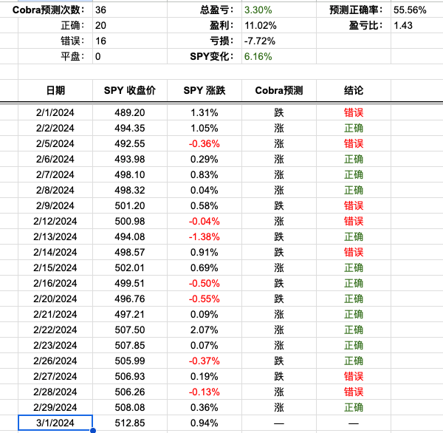Select closing price 494.08
443x433 pixels.
(130, 236)
